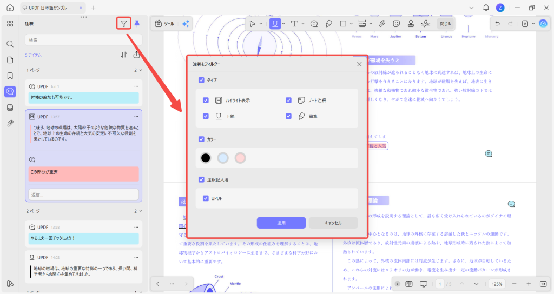Undo the last action
This screenshot has height=294, width=554.
(498, 24)
